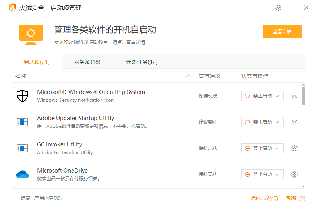This screenshot has height=208, width=317.
Task: Click the 保持现状 recommendation for GC Invoker Utility
Action: coord(208,148)
